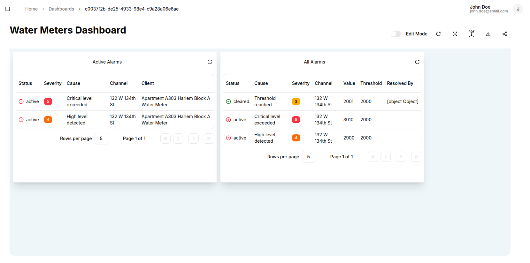Select the cleared Threshold reached alarm row
530x263 pixels.
coord(322,101)
